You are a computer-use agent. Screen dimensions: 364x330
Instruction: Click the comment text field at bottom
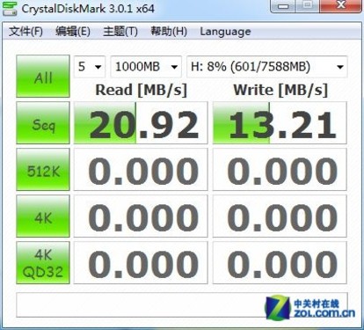coord(182,304)
